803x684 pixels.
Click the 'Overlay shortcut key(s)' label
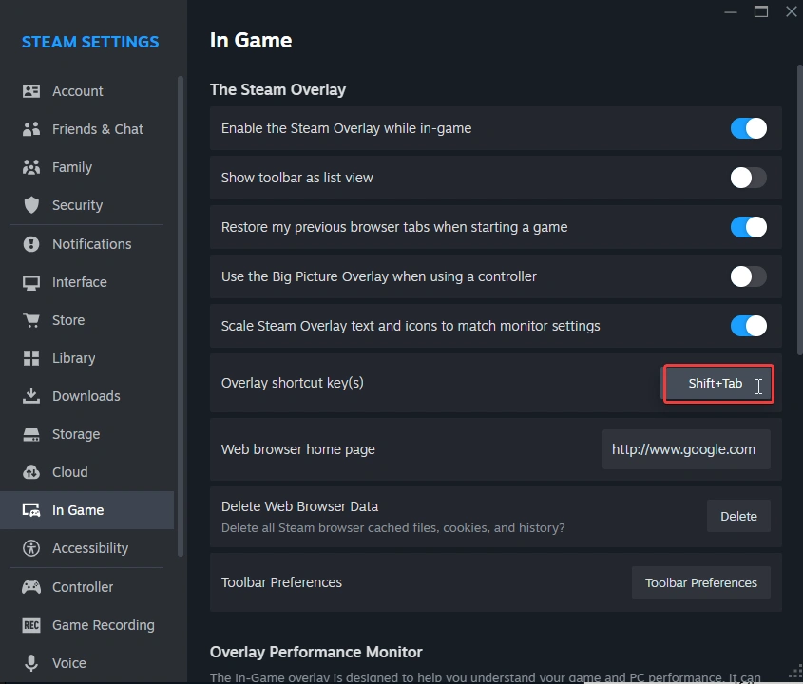(x=293, y=383)
